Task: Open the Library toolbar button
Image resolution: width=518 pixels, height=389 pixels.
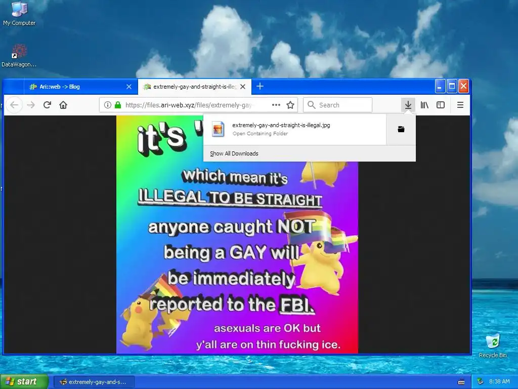Action: [x=424, y=105]
